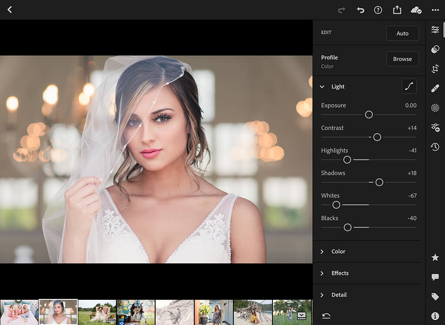Image resolution: width=445 pixels, height=325 pixels.
Task: Toggle the keyword tag panel
Action: pyautogui.click(x=435, y=296)
